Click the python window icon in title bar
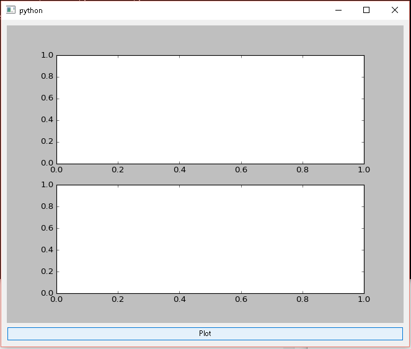The width and height of the screenshot is (411, 349). click(x=11, y=10)
